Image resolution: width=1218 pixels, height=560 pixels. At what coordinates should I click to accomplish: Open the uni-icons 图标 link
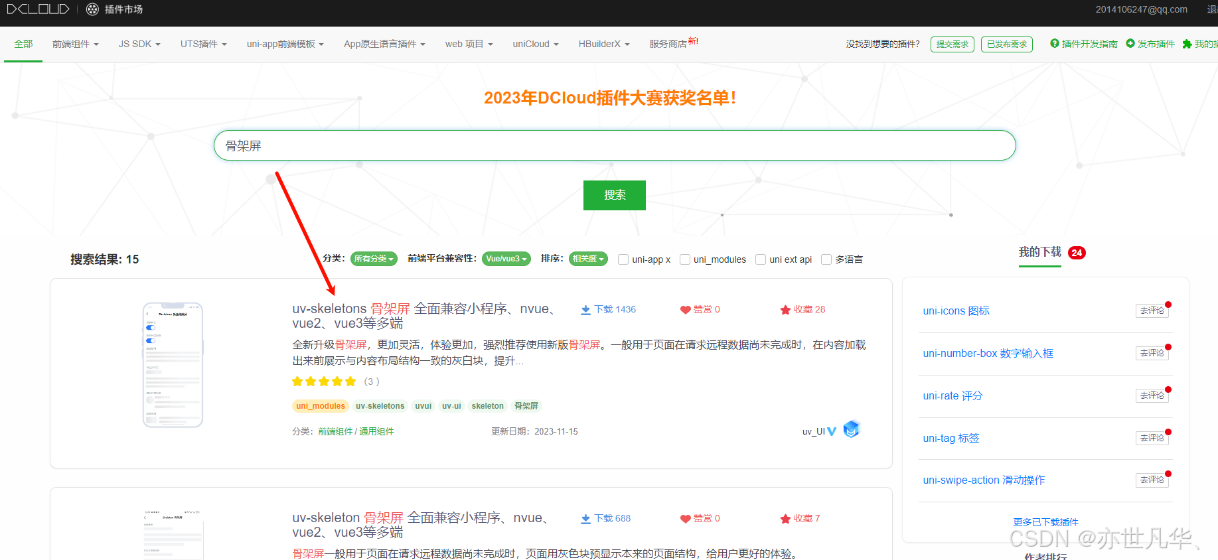[956, 311]
